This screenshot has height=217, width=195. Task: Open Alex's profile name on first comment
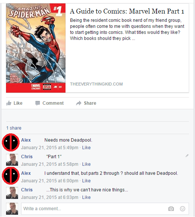tap(26, 140)
